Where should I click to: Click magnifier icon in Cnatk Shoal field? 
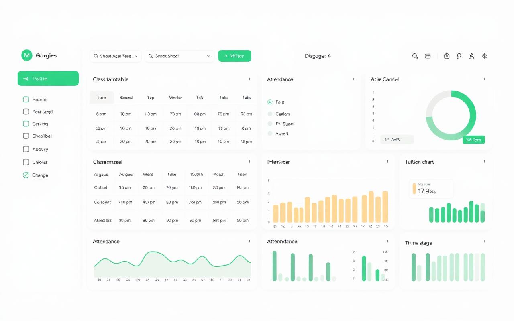[151, 56]
